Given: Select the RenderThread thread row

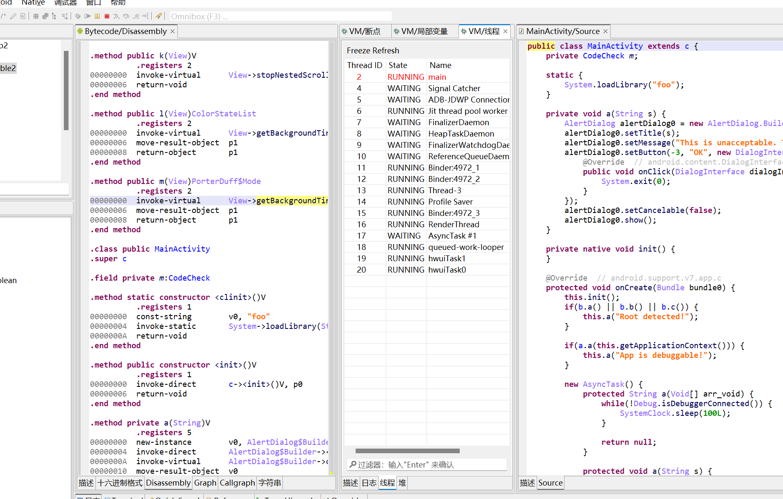Looking at the screenshot, I should (427, 224).
